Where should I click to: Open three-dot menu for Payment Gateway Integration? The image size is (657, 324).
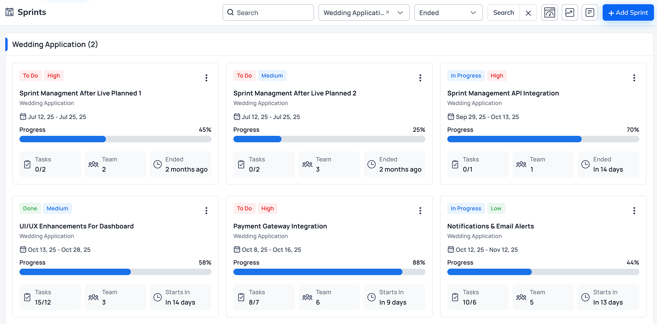(x=420, y=211)
